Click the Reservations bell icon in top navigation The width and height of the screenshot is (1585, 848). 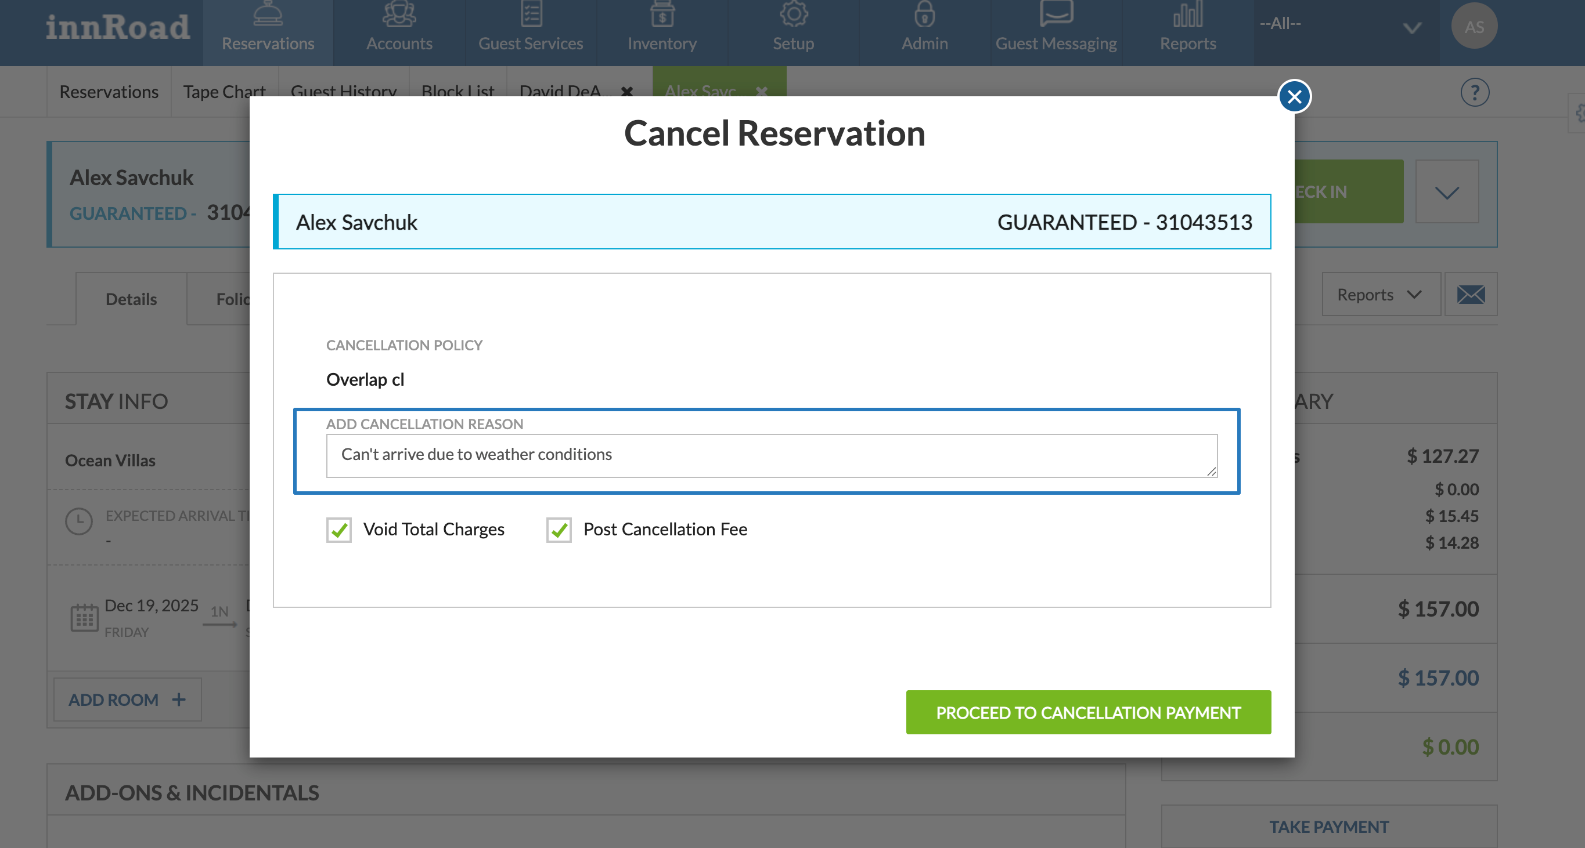click(x=268, y=13)
